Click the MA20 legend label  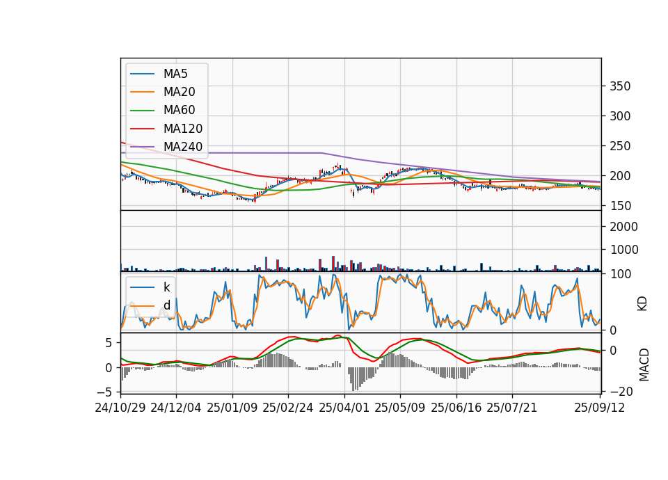click(x=179, y=92)
